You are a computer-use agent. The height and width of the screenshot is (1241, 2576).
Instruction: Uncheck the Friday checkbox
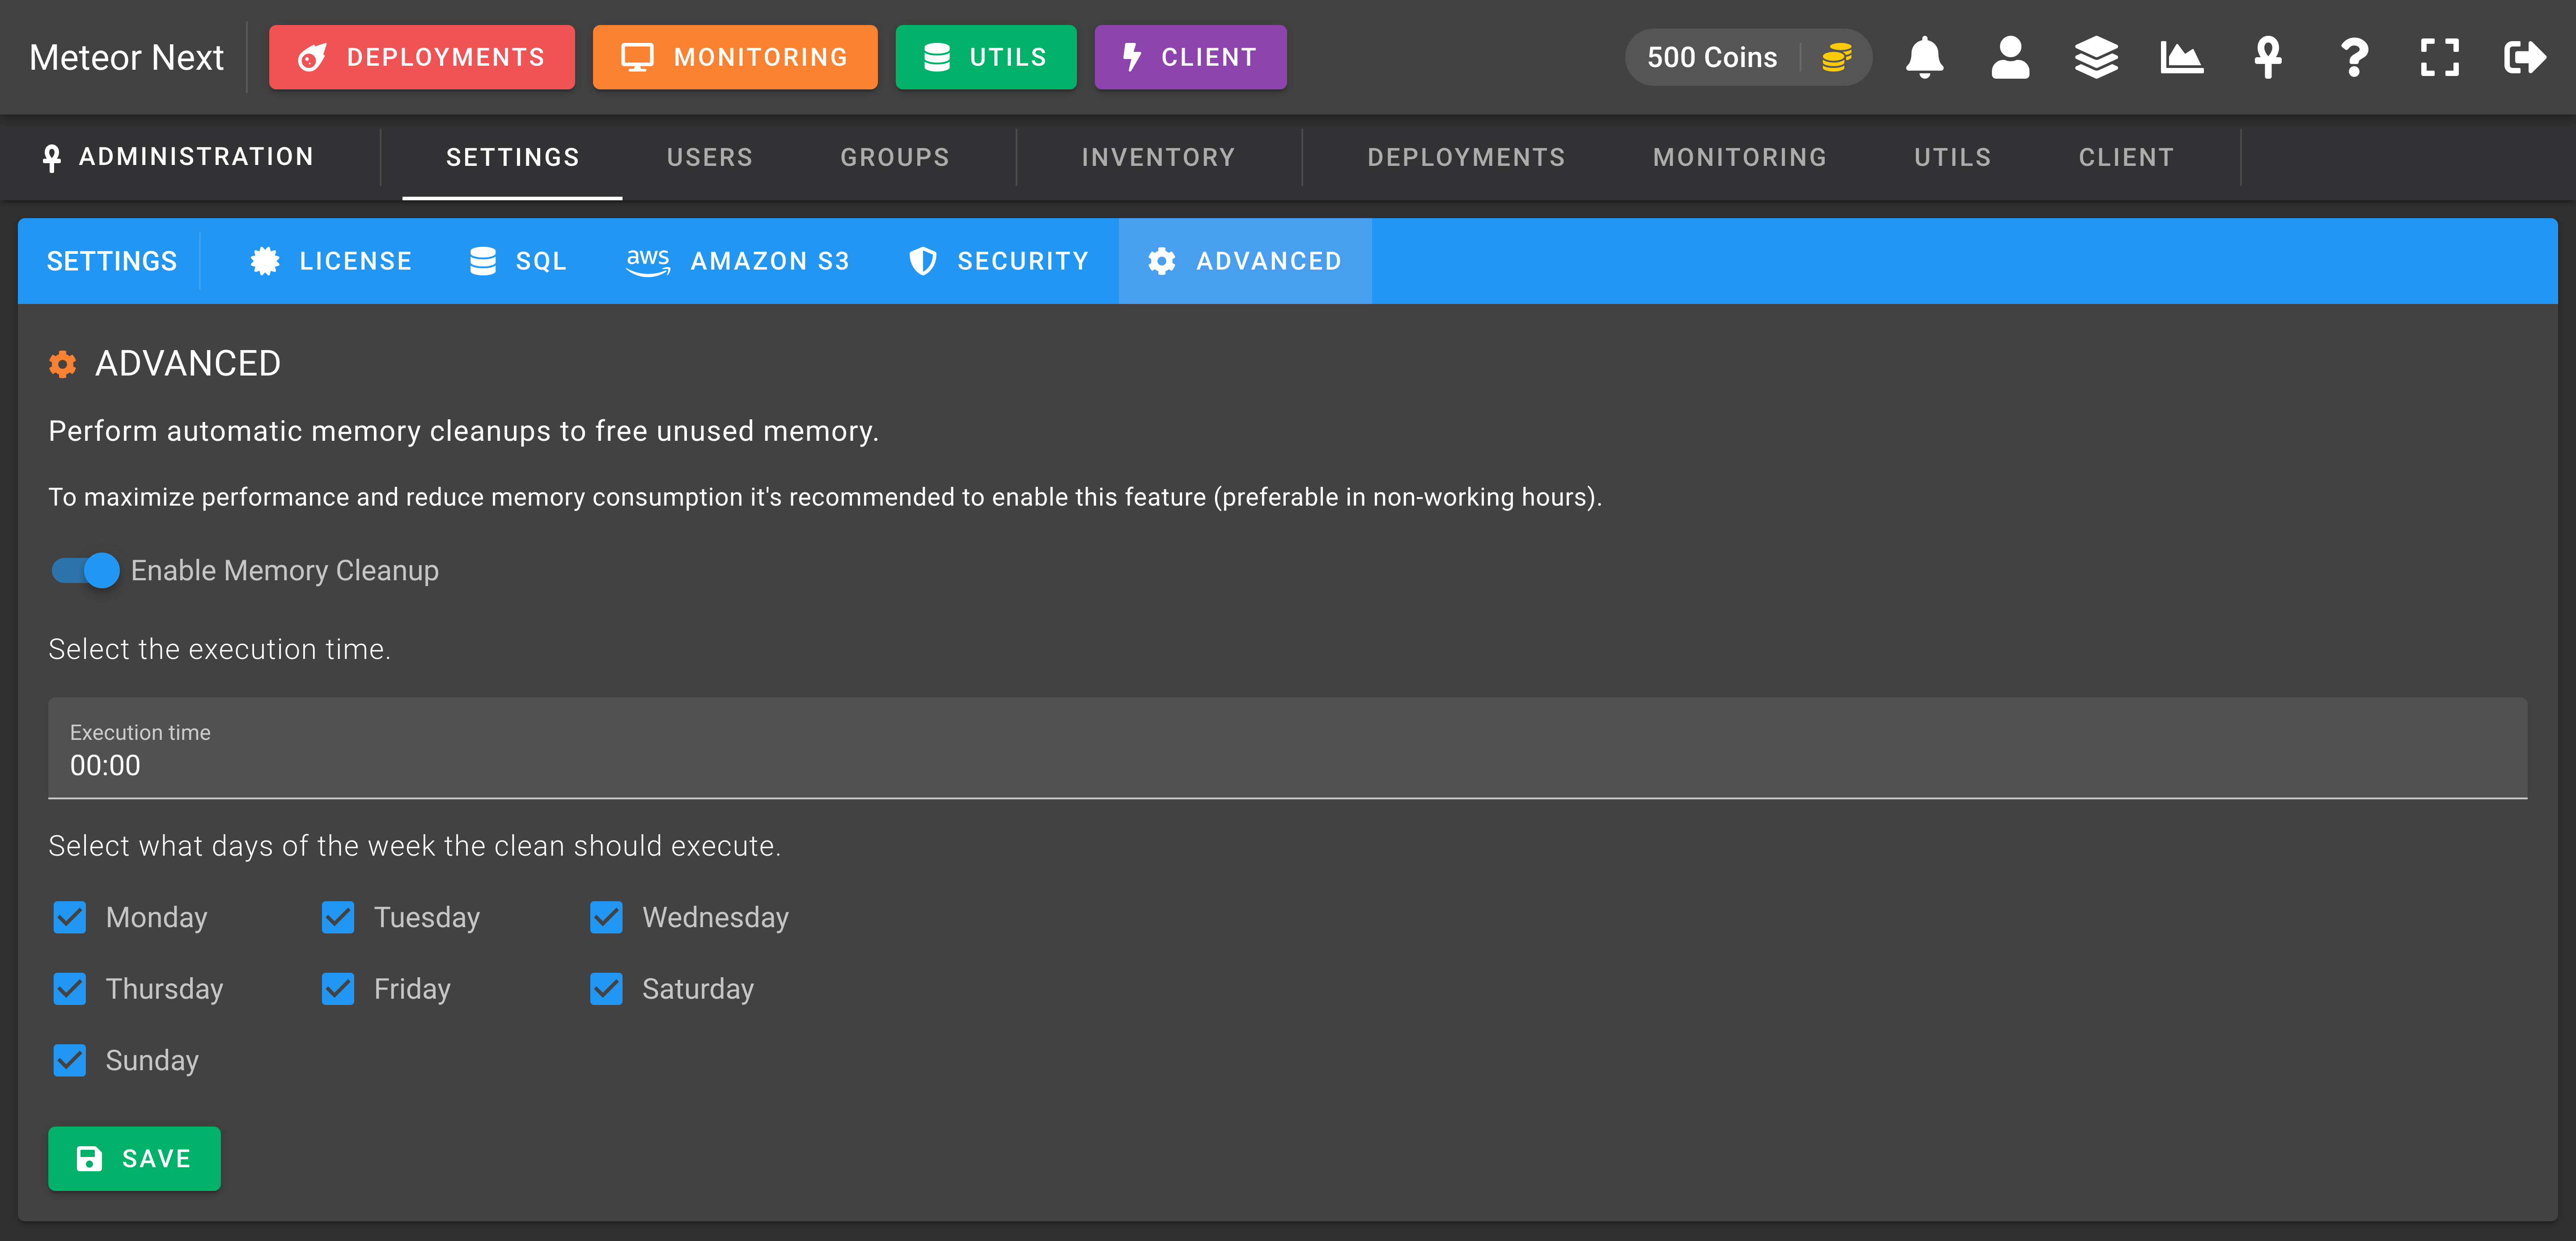(338, 989)
